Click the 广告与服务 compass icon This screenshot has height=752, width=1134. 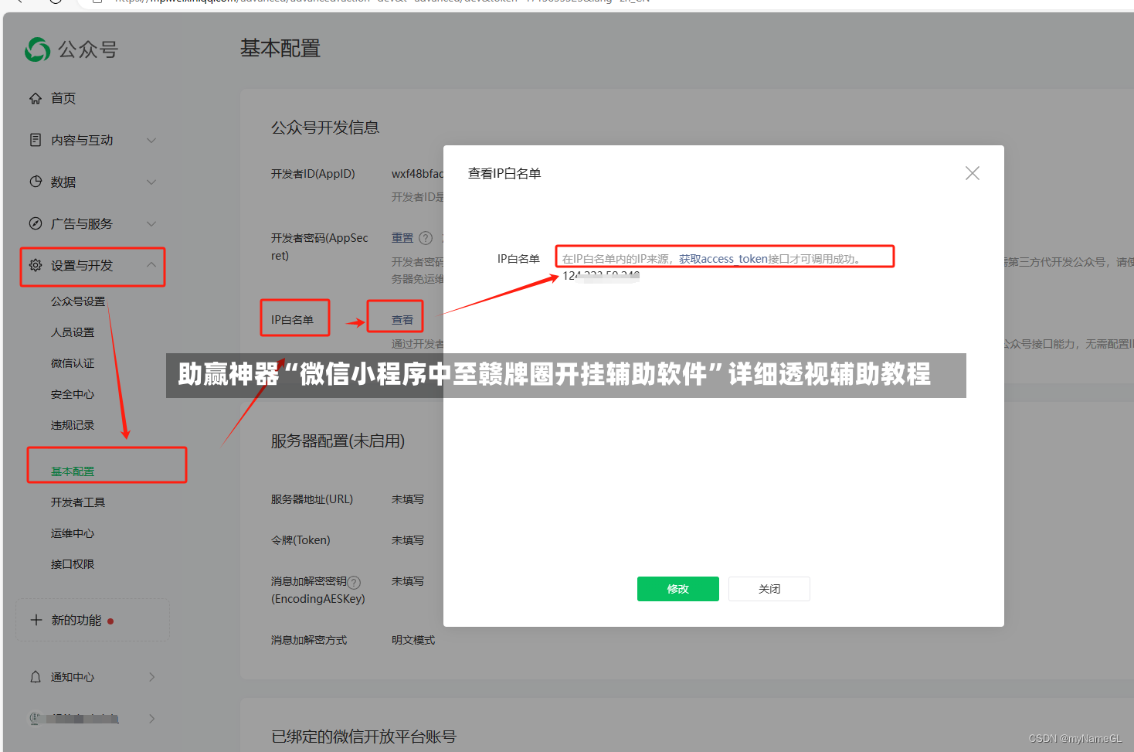(36, 223)
